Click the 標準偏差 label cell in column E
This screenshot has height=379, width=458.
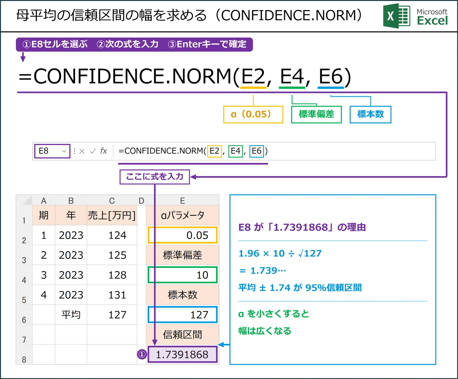[183, 255]
